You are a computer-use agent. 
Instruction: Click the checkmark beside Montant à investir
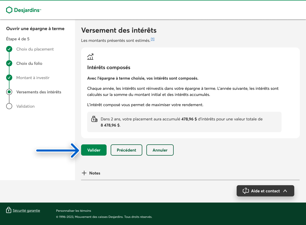point(9,78)
